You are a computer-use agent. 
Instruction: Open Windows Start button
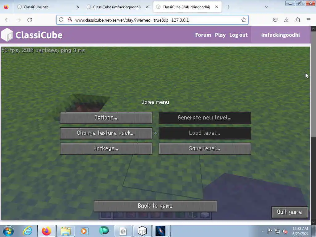coord(8,231)
